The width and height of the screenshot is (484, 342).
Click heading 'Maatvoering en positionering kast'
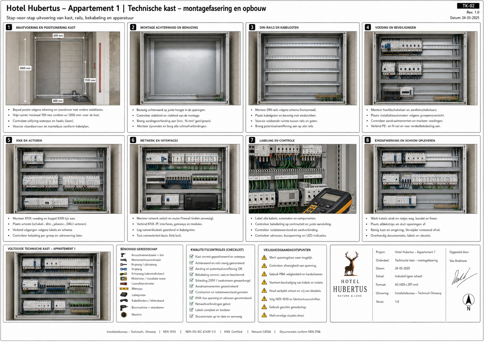coord(46,28)
